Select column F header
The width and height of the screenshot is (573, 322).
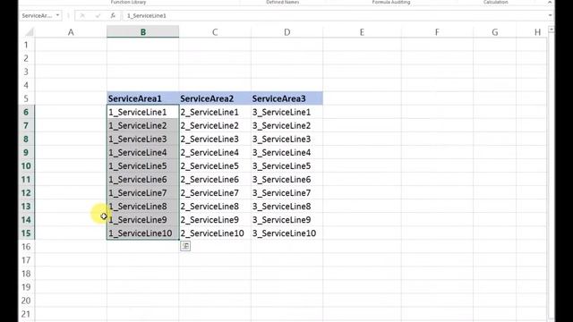(437, 32)
